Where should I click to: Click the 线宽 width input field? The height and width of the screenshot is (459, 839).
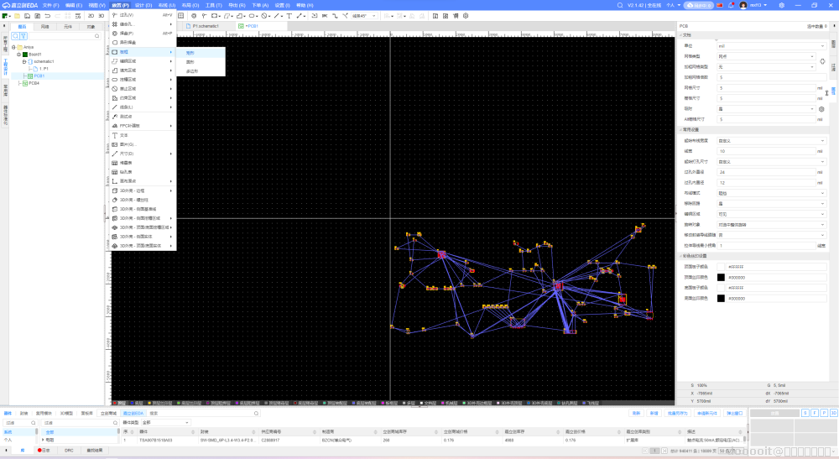(766, 151)
